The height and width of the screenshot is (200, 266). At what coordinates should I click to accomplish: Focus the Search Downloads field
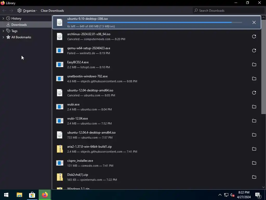229,10
